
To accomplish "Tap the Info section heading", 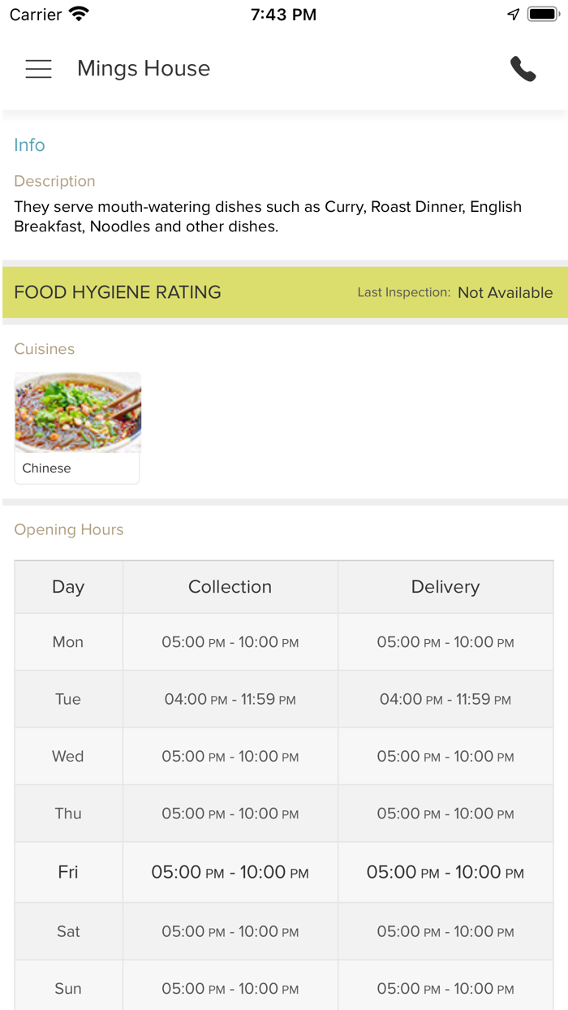I will (x=29, y=145).
